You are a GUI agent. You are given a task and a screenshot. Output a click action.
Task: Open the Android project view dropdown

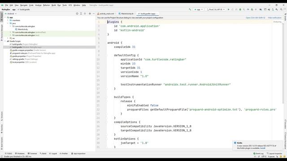click(x=11, y=13)
